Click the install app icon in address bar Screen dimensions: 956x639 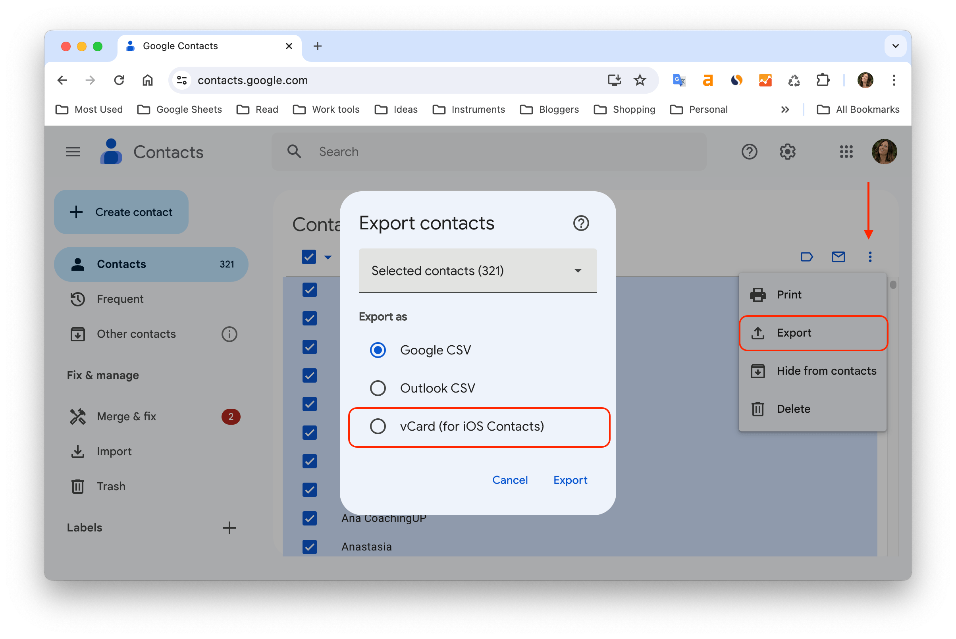[614, 80]
